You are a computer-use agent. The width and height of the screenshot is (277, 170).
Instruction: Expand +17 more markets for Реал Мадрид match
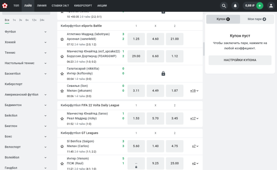(194, 118)
